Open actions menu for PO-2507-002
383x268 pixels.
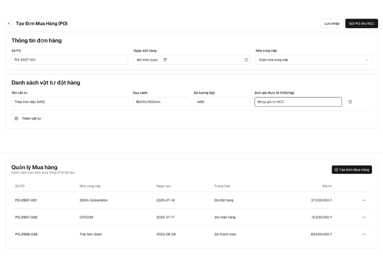[363, 217]
